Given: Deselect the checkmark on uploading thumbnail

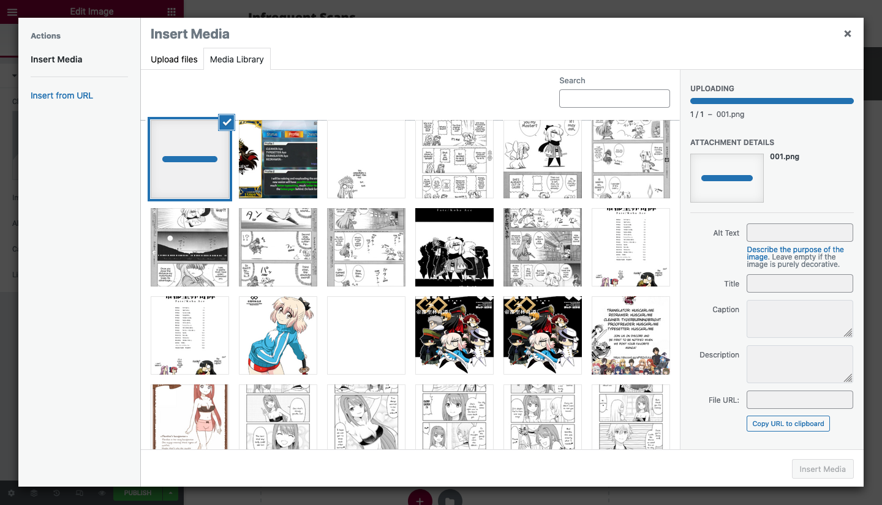Looking at the screenshot, I should click(227, 122).
